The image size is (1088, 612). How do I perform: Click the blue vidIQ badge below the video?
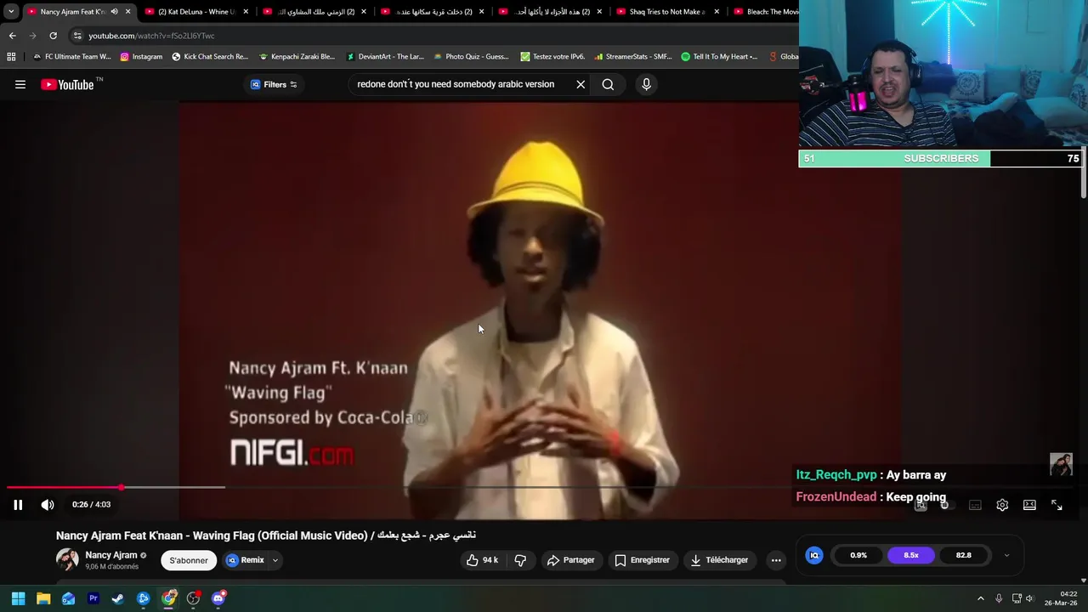pyautogui.click(x=814, y=555)
